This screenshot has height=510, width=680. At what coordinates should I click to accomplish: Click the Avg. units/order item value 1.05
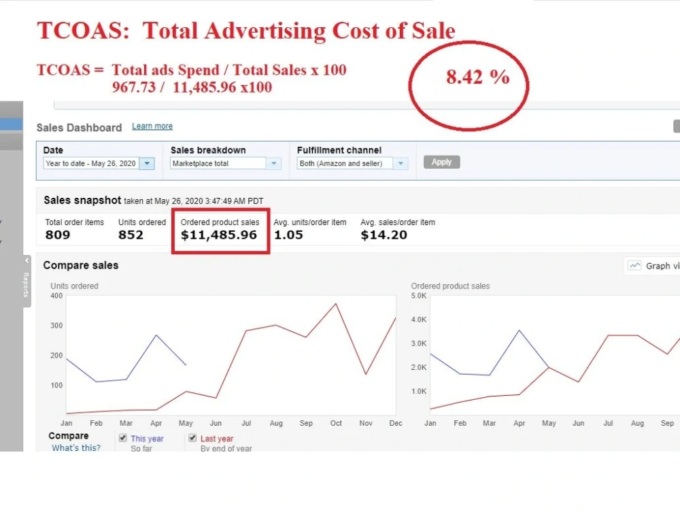[288, 235]
